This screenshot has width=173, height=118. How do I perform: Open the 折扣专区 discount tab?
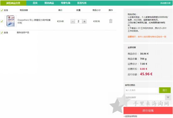coord(82,3)
